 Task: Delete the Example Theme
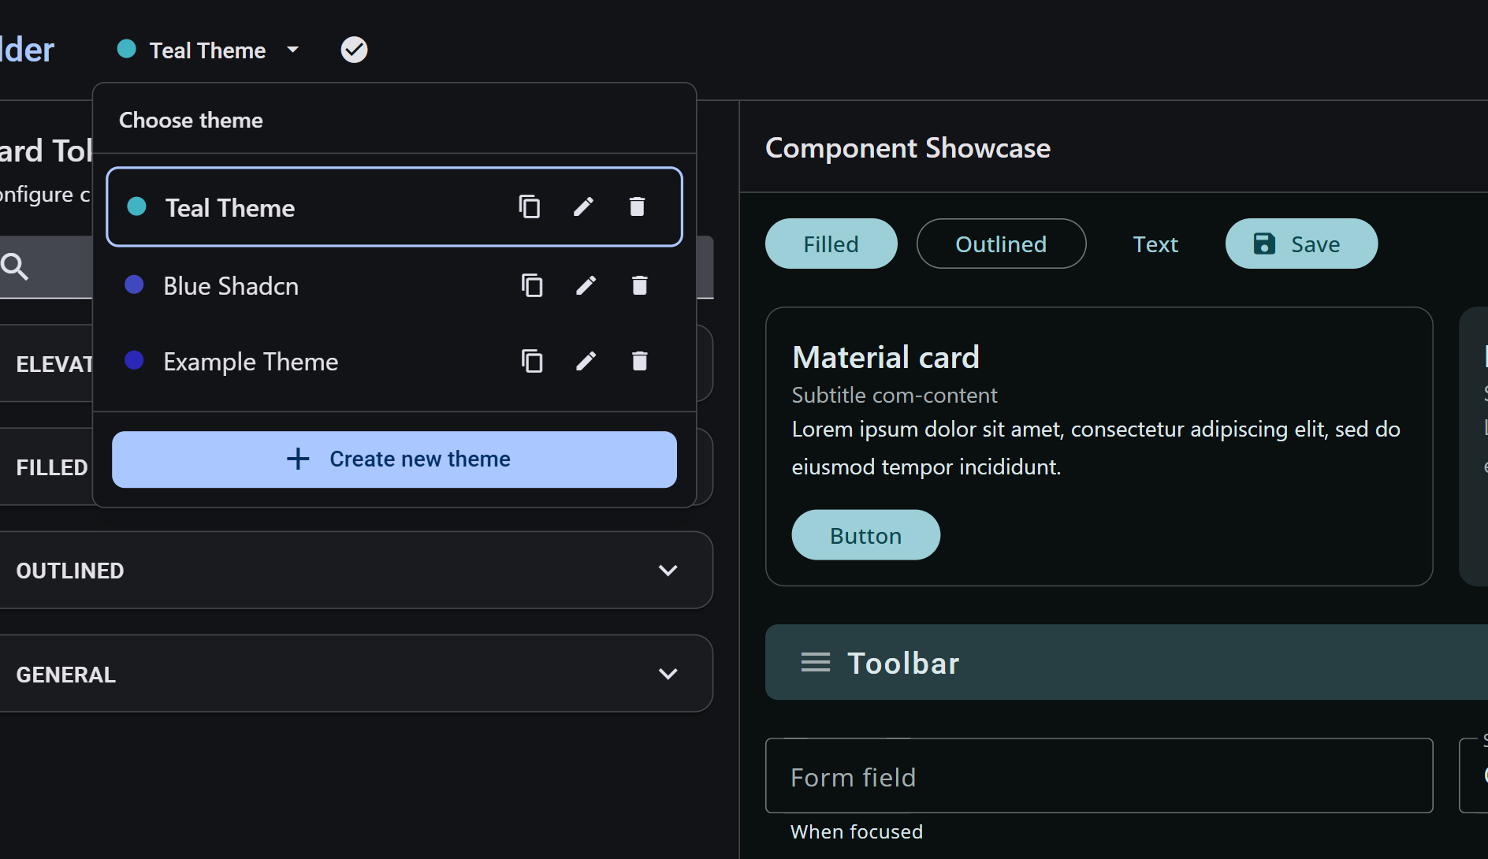[639, 361]
